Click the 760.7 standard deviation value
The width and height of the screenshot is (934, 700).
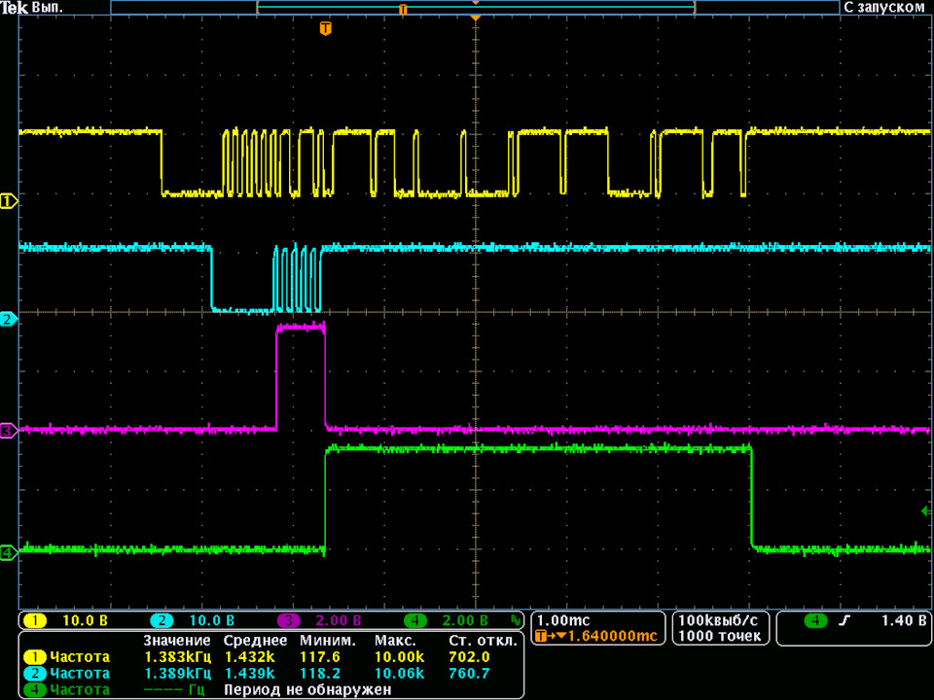[x=469, y=674]
